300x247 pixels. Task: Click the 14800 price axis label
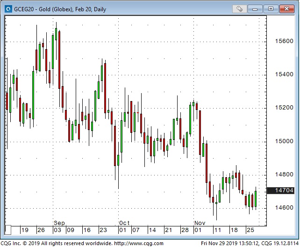tap(284, 174)
